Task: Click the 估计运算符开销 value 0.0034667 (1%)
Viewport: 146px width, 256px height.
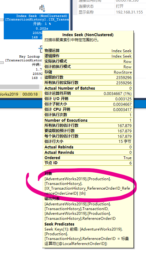Action: [117, 93]
